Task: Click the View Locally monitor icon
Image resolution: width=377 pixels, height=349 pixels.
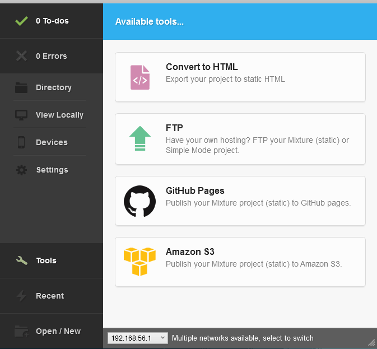Action: tap(21, 115)
